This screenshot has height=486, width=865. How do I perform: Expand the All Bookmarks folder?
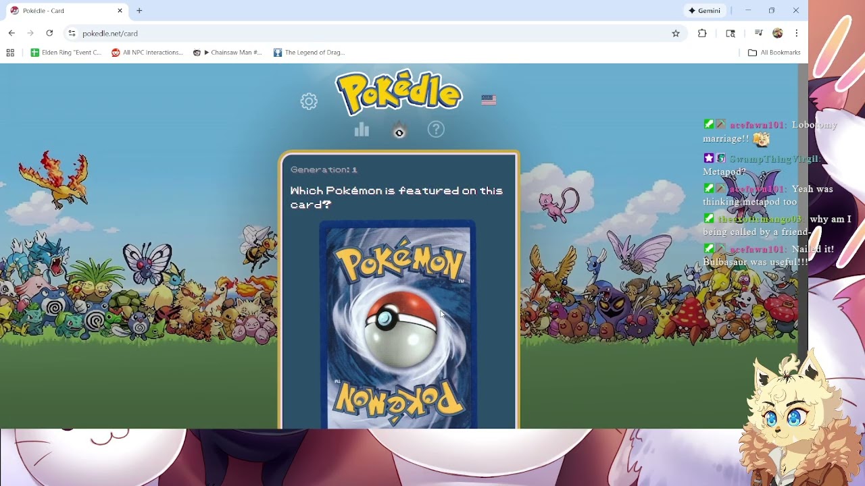(x=774, y=53)
